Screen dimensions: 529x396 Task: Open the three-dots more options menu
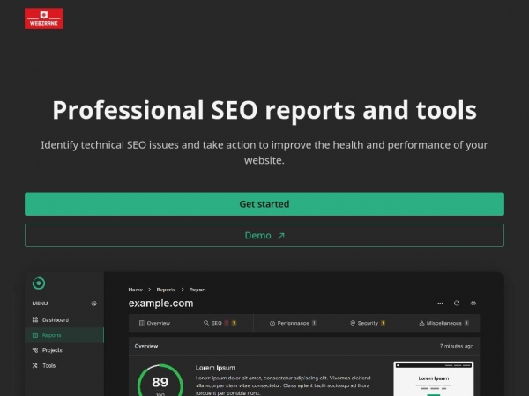pyautogui.click(x=440, y=303)
